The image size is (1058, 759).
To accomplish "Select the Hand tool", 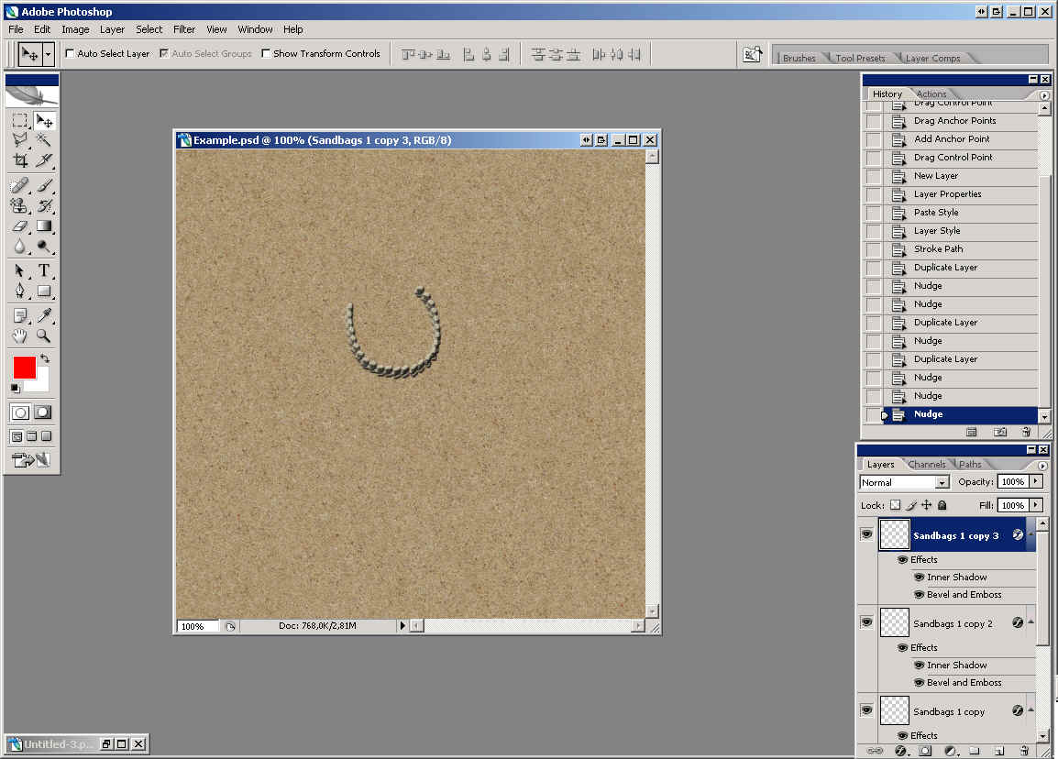I will click(x=20, y=336).
